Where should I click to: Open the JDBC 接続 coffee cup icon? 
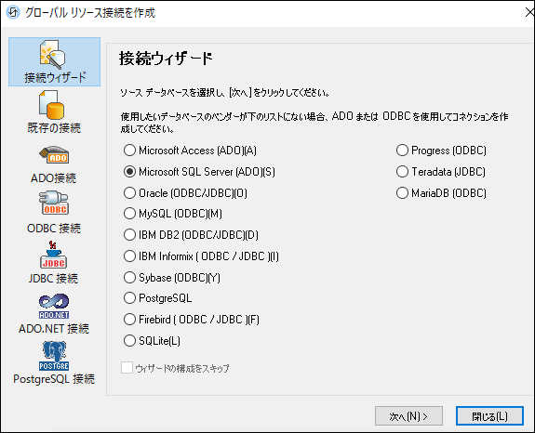point(54,255)
